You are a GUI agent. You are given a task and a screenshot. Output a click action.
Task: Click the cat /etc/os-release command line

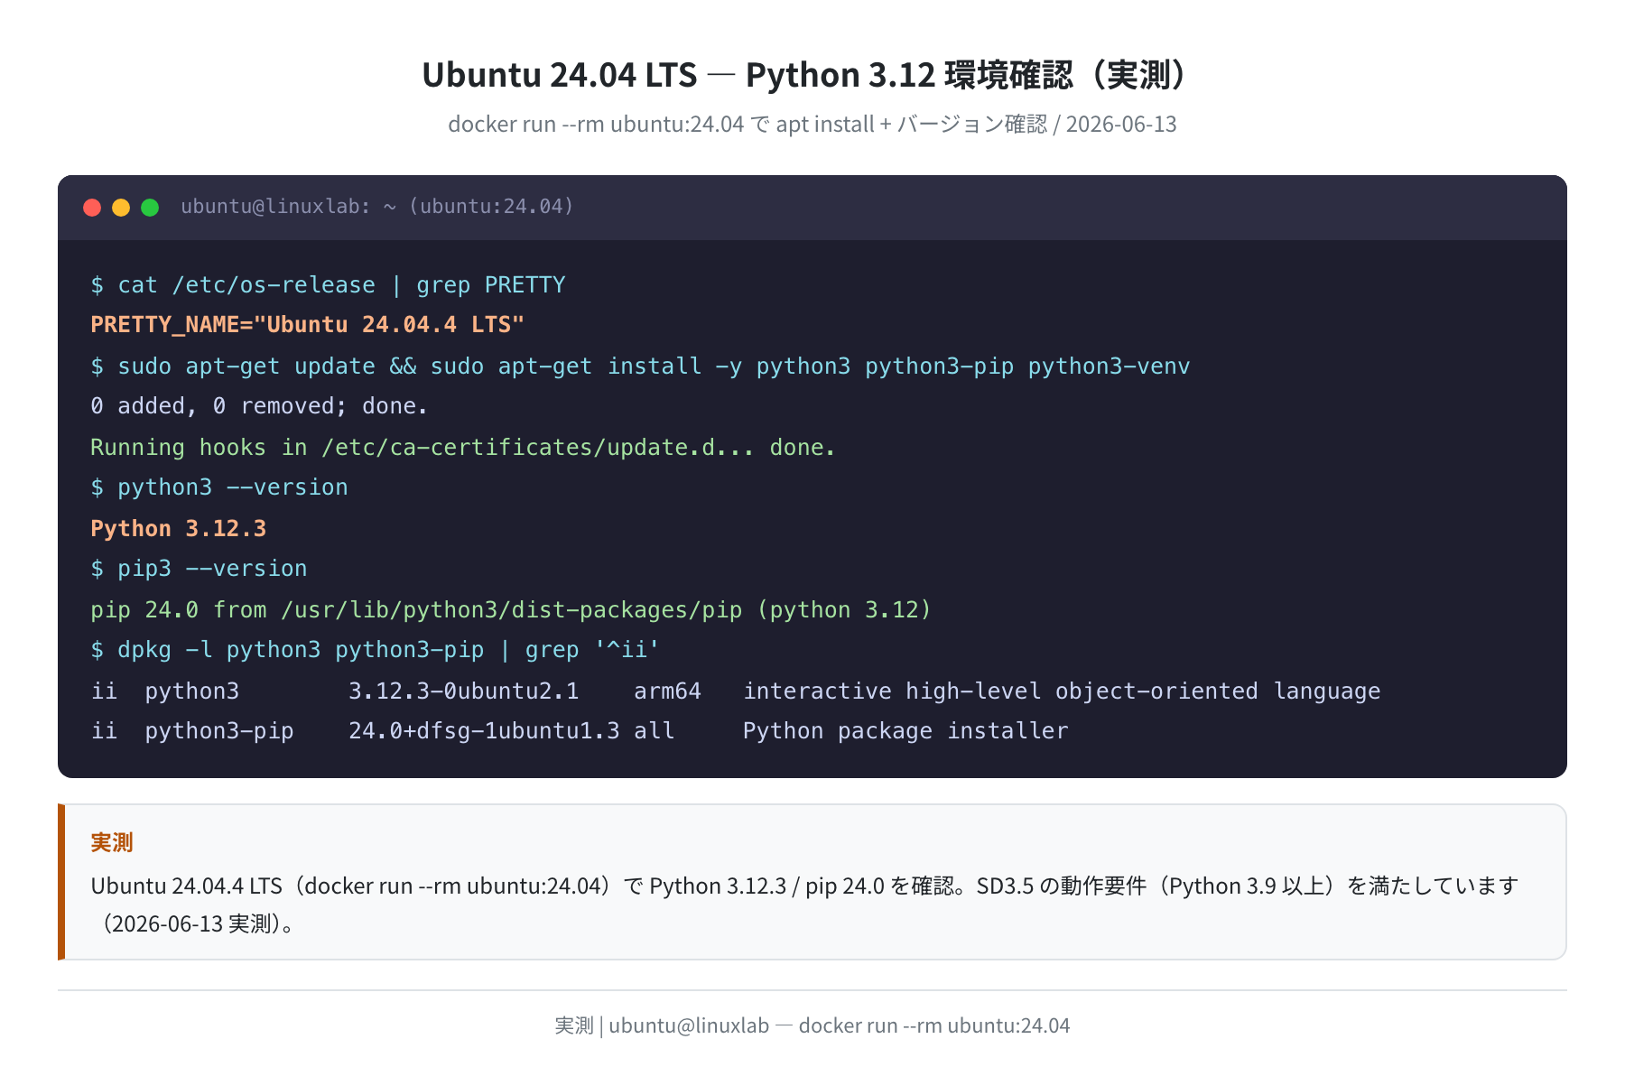(328, 285)
